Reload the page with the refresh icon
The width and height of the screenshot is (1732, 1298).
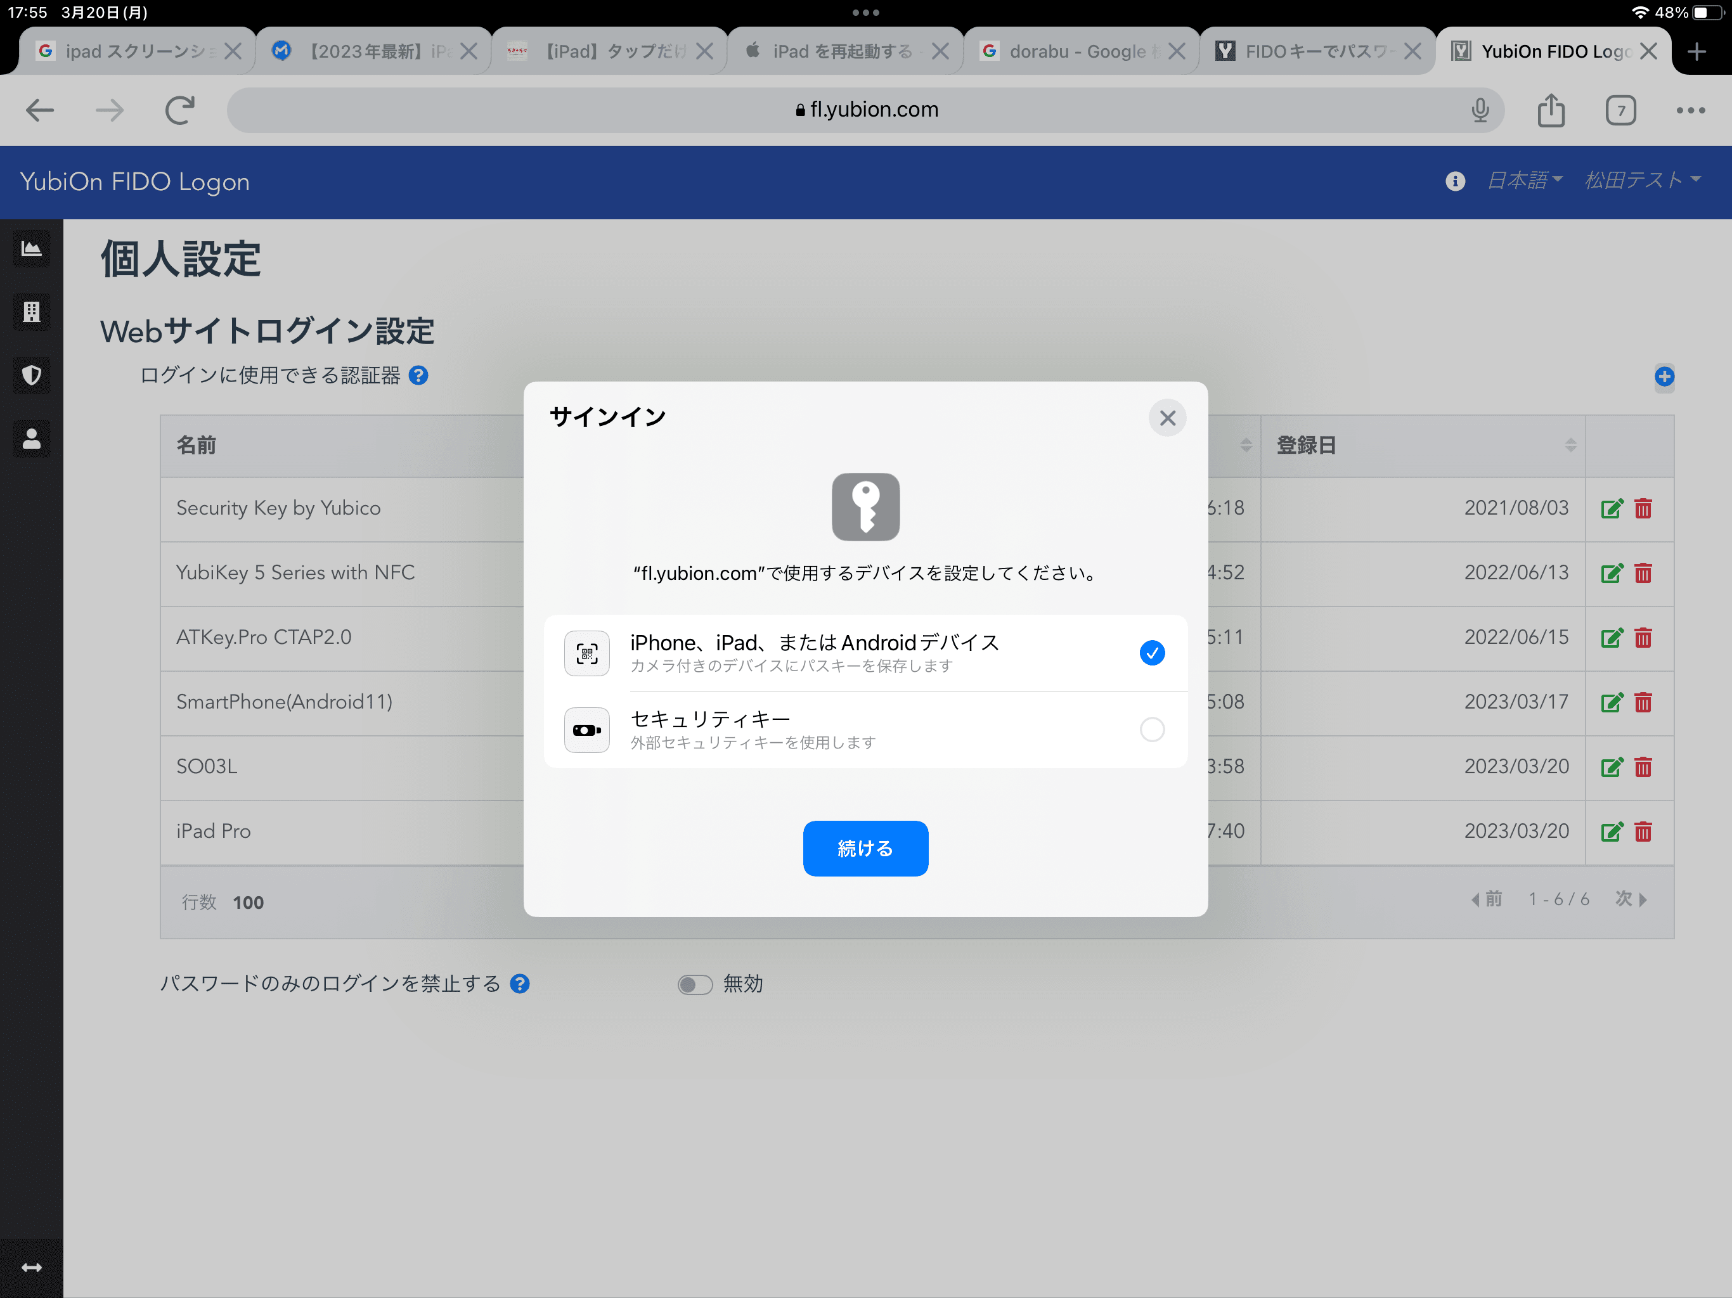point(179,110)
